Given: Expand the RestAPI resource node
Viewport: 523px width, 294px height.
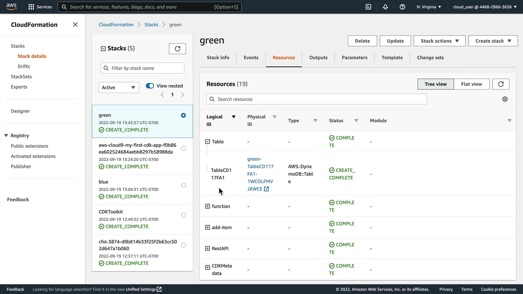Looking at the screenshot, I should tap(208, 249).
